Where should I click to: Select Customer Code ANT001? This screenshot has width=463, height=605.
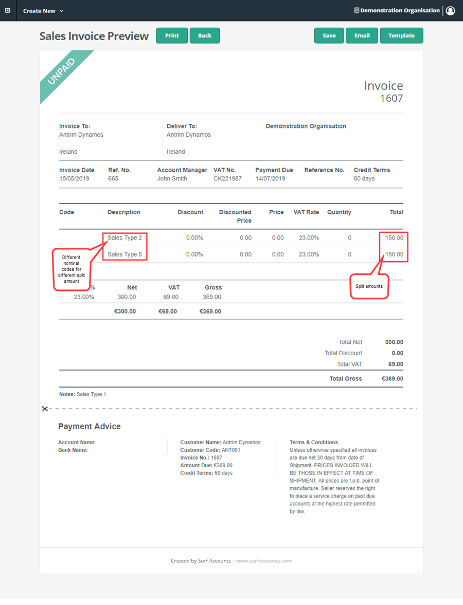(210, 450)
